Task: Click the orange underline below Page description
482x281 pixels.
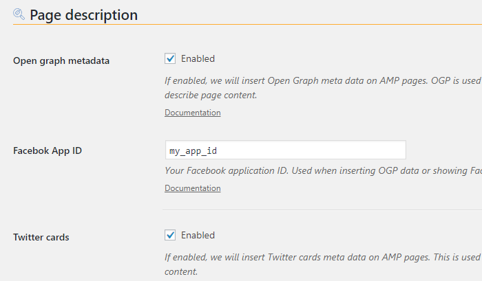Action: pyautogui.click(x=247, y=24)
